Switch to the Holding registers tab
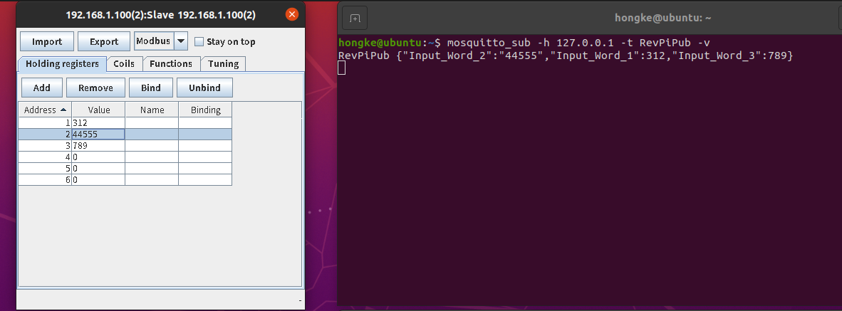842x311 pixels. (62, 64)
